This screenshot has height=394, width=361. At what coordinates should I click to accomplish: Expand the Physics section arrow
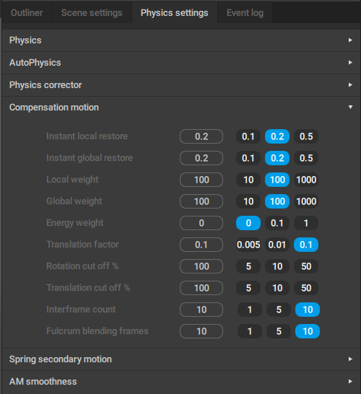(x=350, y=40)
